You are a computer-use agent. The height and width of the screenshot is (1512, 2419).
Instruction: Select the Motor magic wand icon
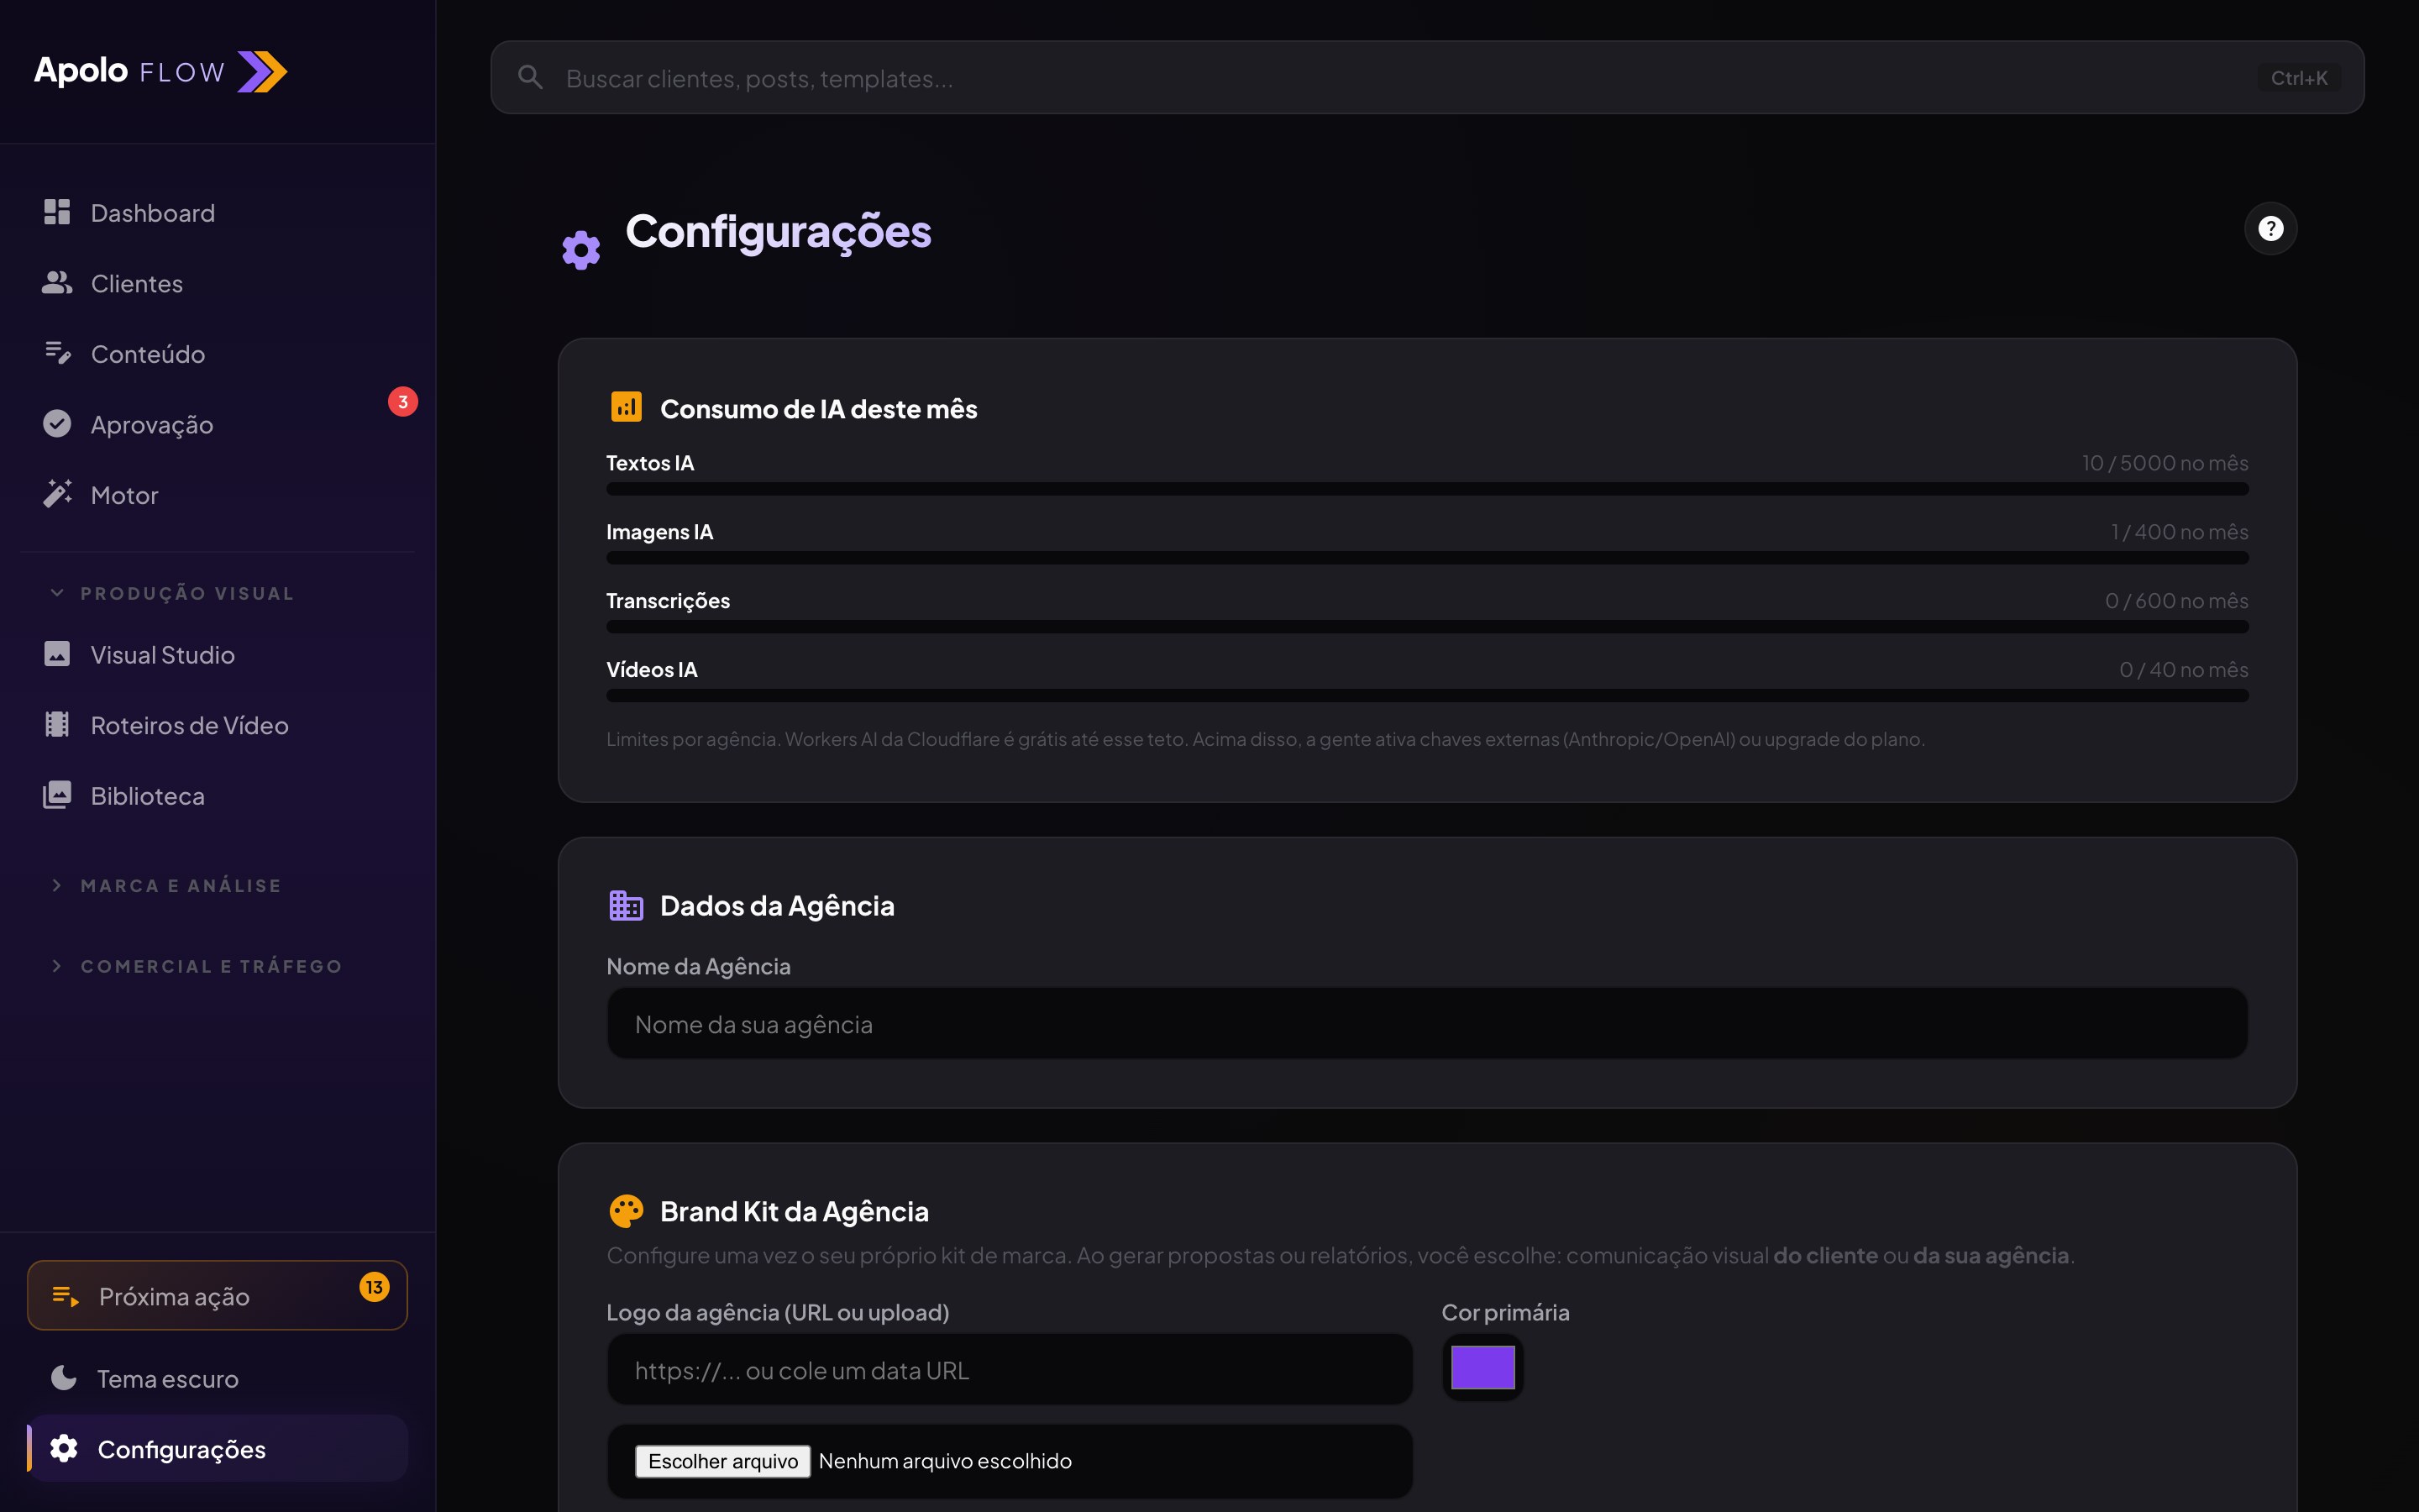57,494
